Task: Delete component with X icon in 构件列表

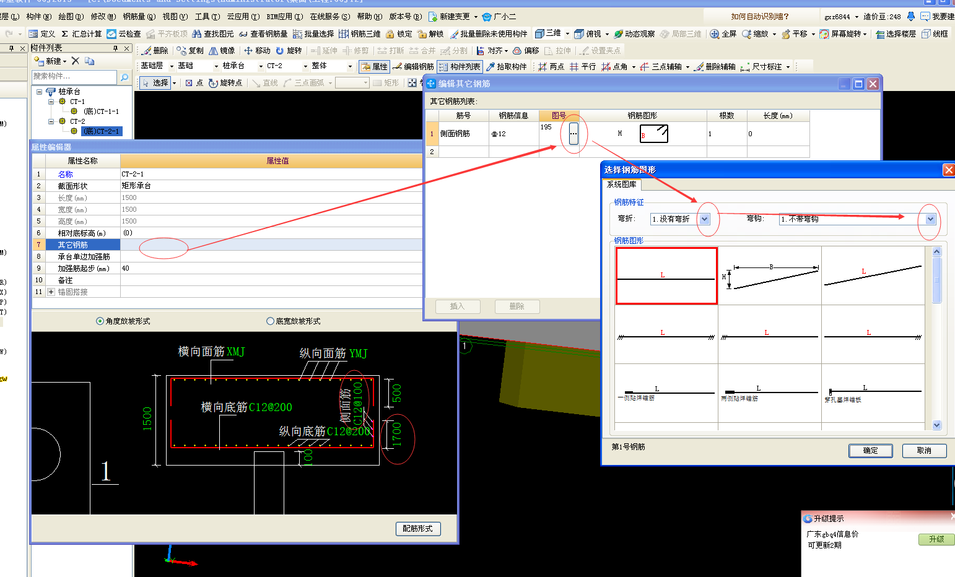Action: click(76, 61)
